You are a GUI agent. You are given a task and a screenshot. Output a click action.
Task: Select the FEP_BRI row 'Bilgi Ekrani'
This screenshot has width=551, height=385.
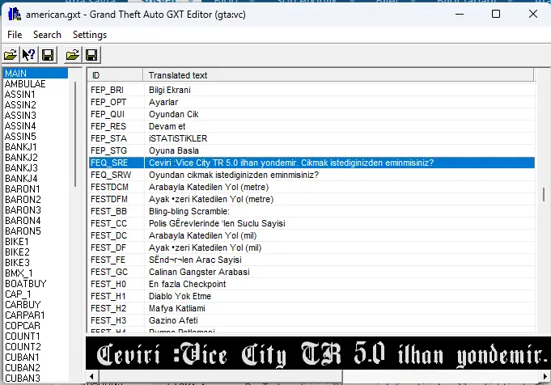tap(312, 90)
